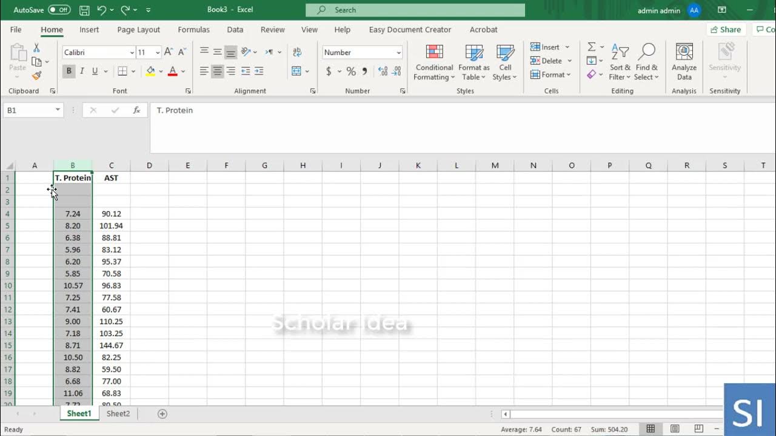Screen dimensions: 776x436
Task: Open the File menu
Action: (16, 30)
